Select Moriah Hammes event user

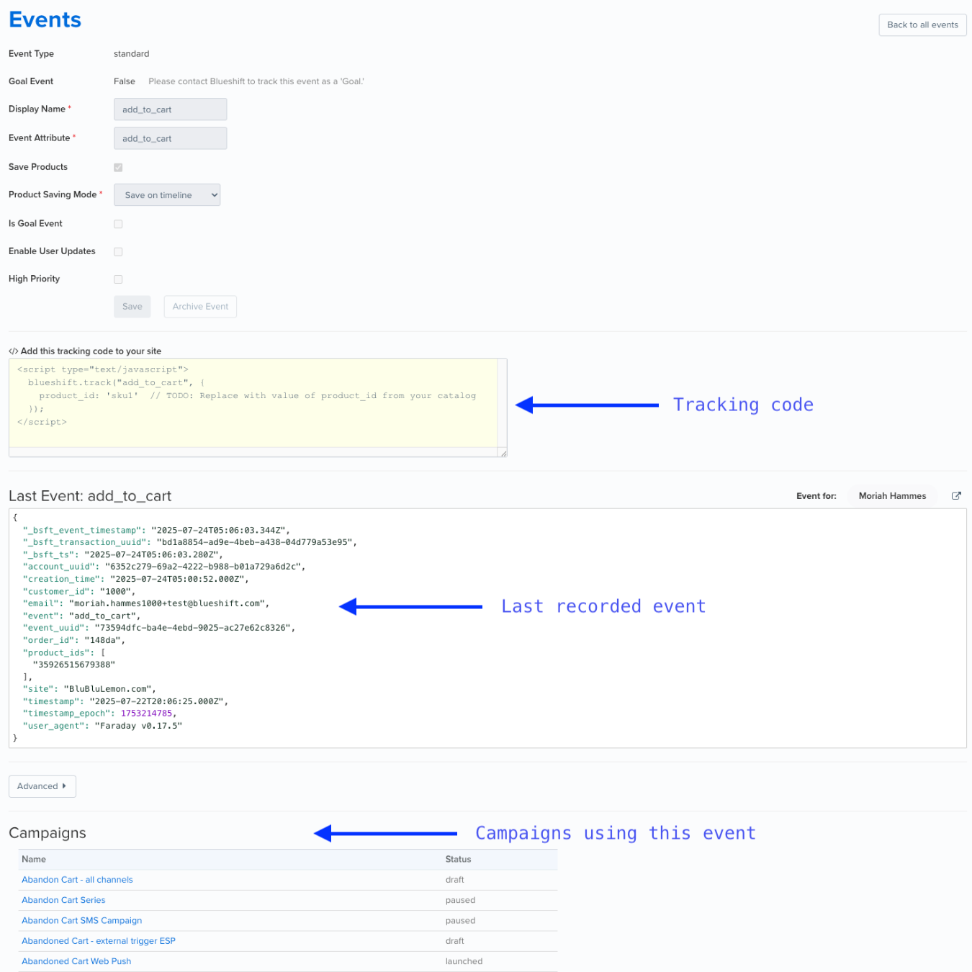point(892,496)
